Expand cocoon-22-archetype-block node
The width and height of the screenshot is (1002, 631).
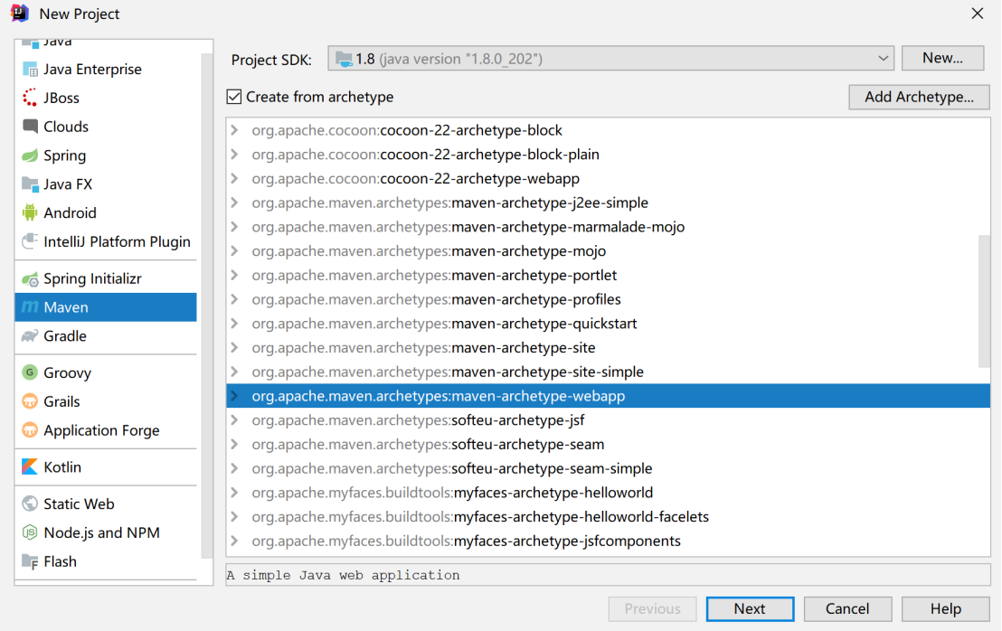(x=234, y=130)
